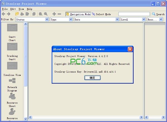Viewport: 167px width, 122px height.
Task: Click the print toolbar icon
Action: point(22,14)
